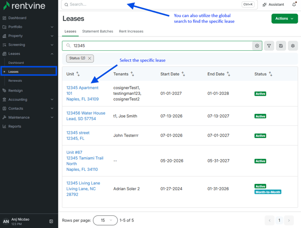
Task: Open Leases Dashboard submenu item
Action: (16, 63)
